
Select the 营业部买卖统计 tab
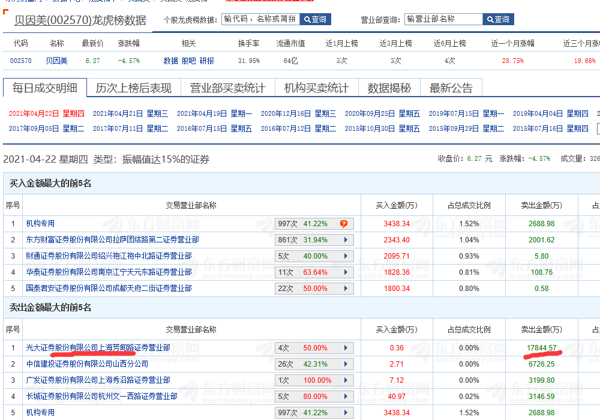click(x=227, y=88)
